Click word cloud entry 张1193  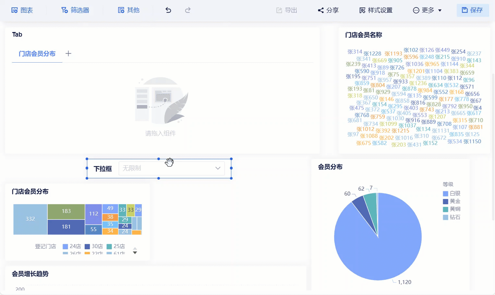click(x=393, y=53)
